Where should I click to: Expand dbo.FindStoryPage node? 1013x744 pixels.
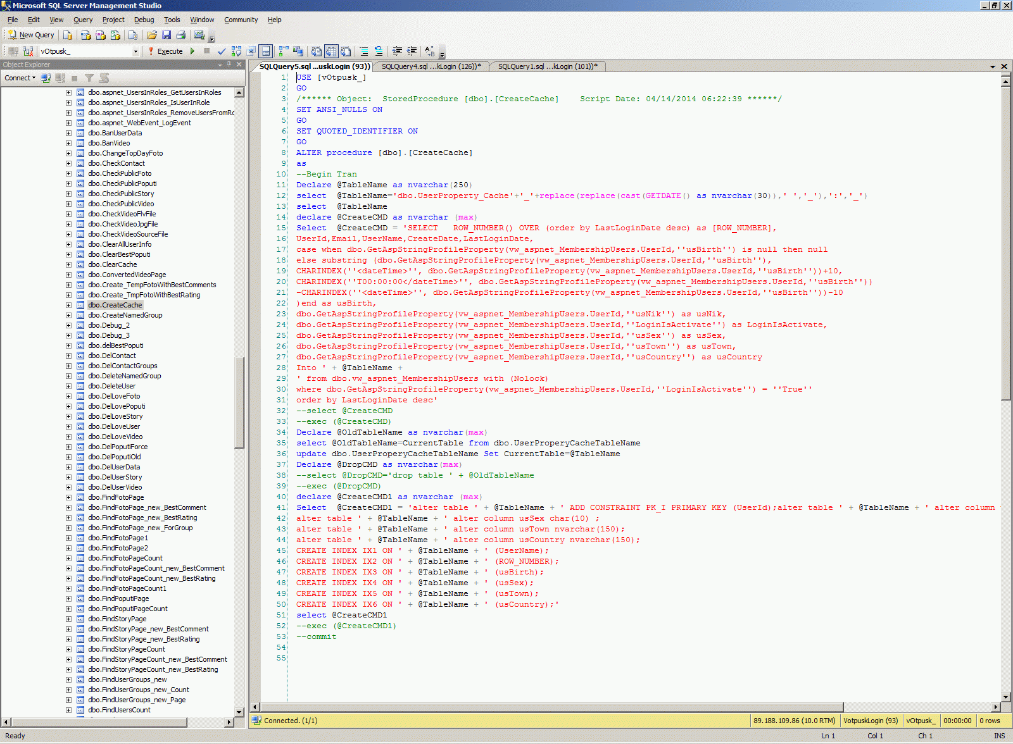[x=68, y=619]
